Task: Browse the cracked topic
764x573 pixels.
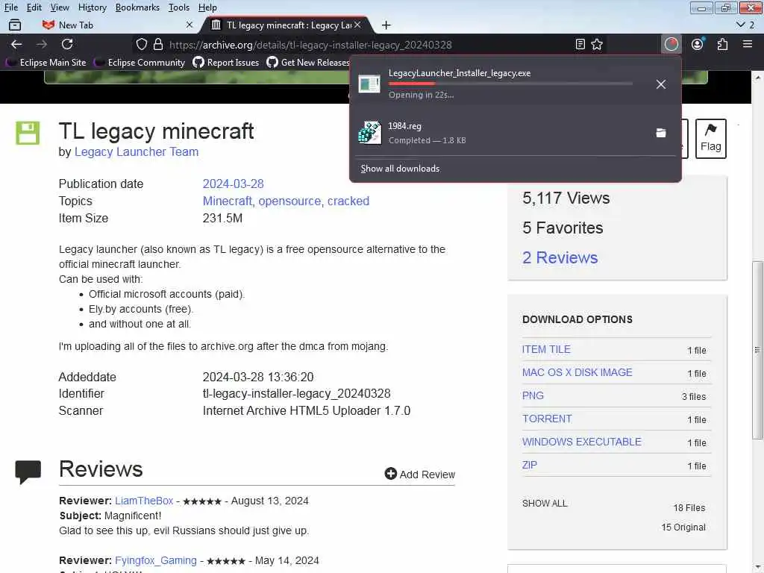Action: click(348, 201)
